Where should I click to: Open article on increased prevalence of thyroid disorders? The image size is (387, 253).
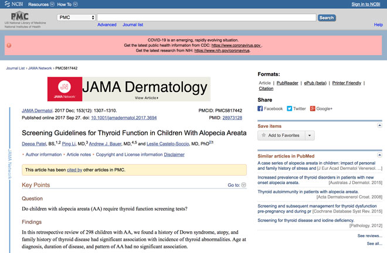315,180
